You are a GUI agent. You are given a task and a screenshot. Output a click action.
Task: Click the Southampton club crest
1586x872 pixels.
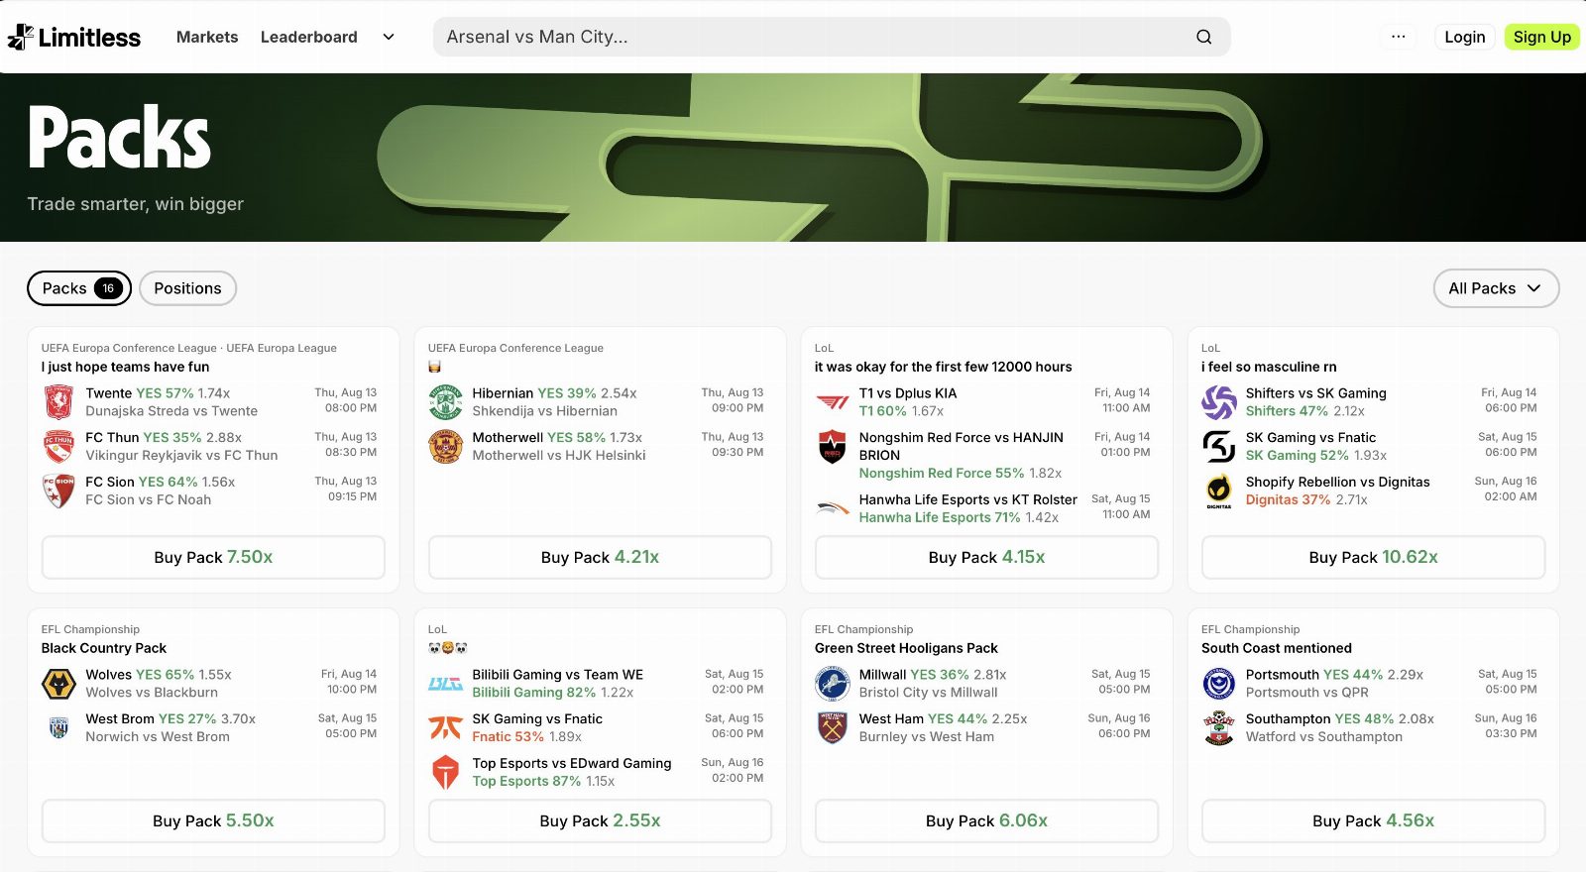click(x=1219, y=727)
